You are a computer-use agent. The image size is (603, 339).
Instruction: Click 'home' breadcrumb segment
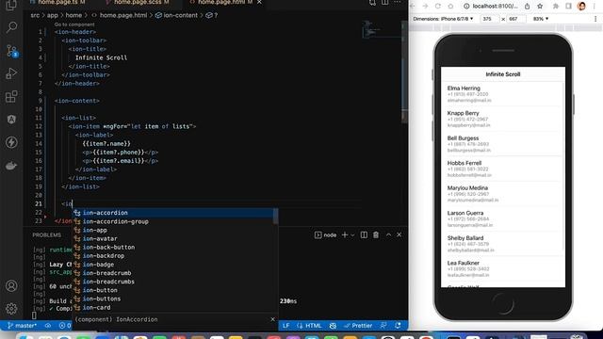tap(73, 15)
